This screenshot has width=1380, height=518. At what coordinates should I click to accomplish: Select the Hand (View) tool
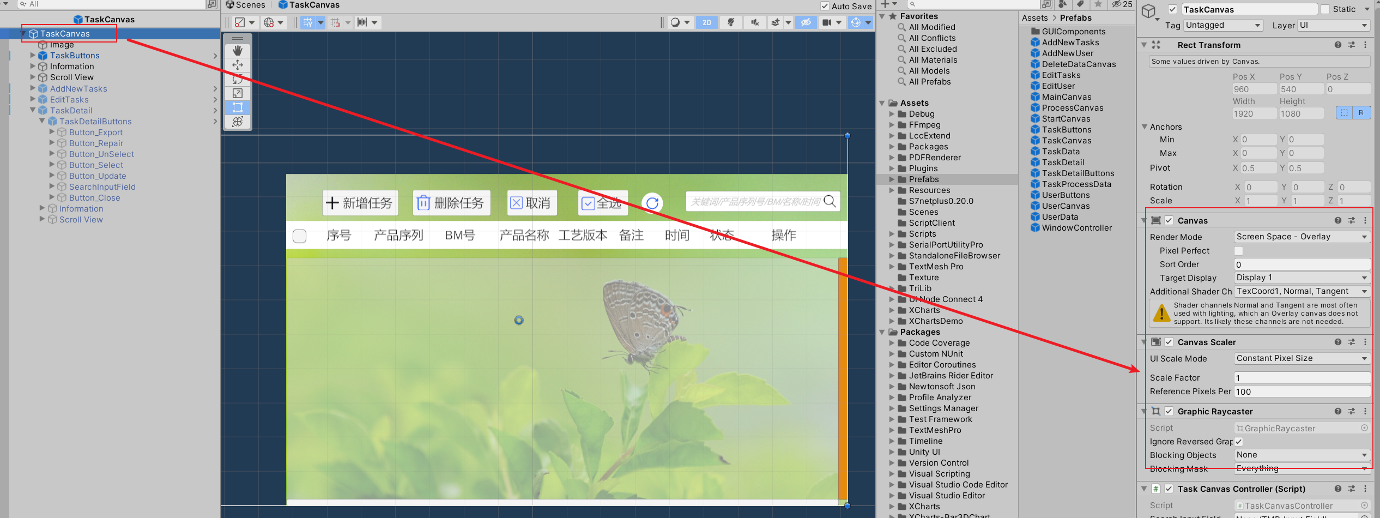point(238,51)
